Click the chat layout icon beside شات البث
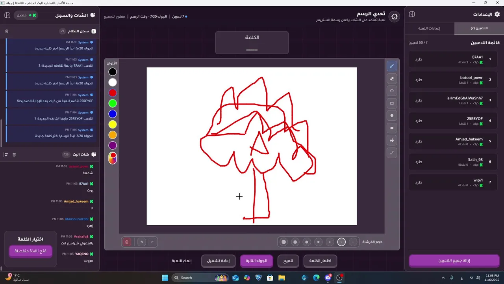This screenshot has height=284, width=504. click(6, 155)
